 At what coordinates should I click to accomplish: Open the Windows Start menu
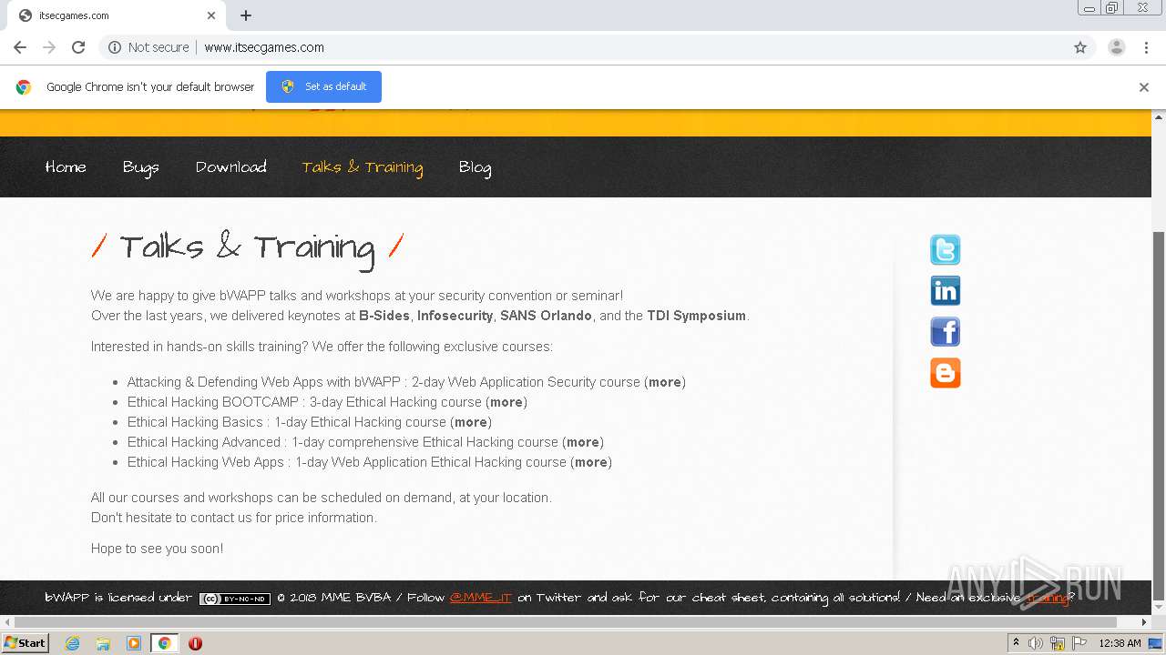[25, 643]
